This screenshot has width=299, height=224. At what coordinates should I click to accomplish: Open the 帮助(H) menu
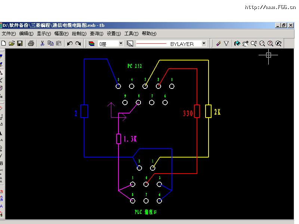click(x=149, y=34)
